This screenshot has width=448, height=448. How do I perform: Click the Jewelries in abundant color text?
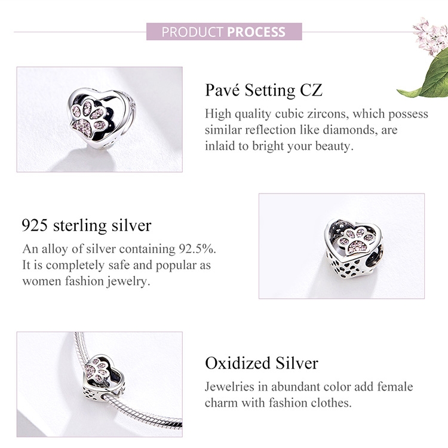click(x=308, y=387)
